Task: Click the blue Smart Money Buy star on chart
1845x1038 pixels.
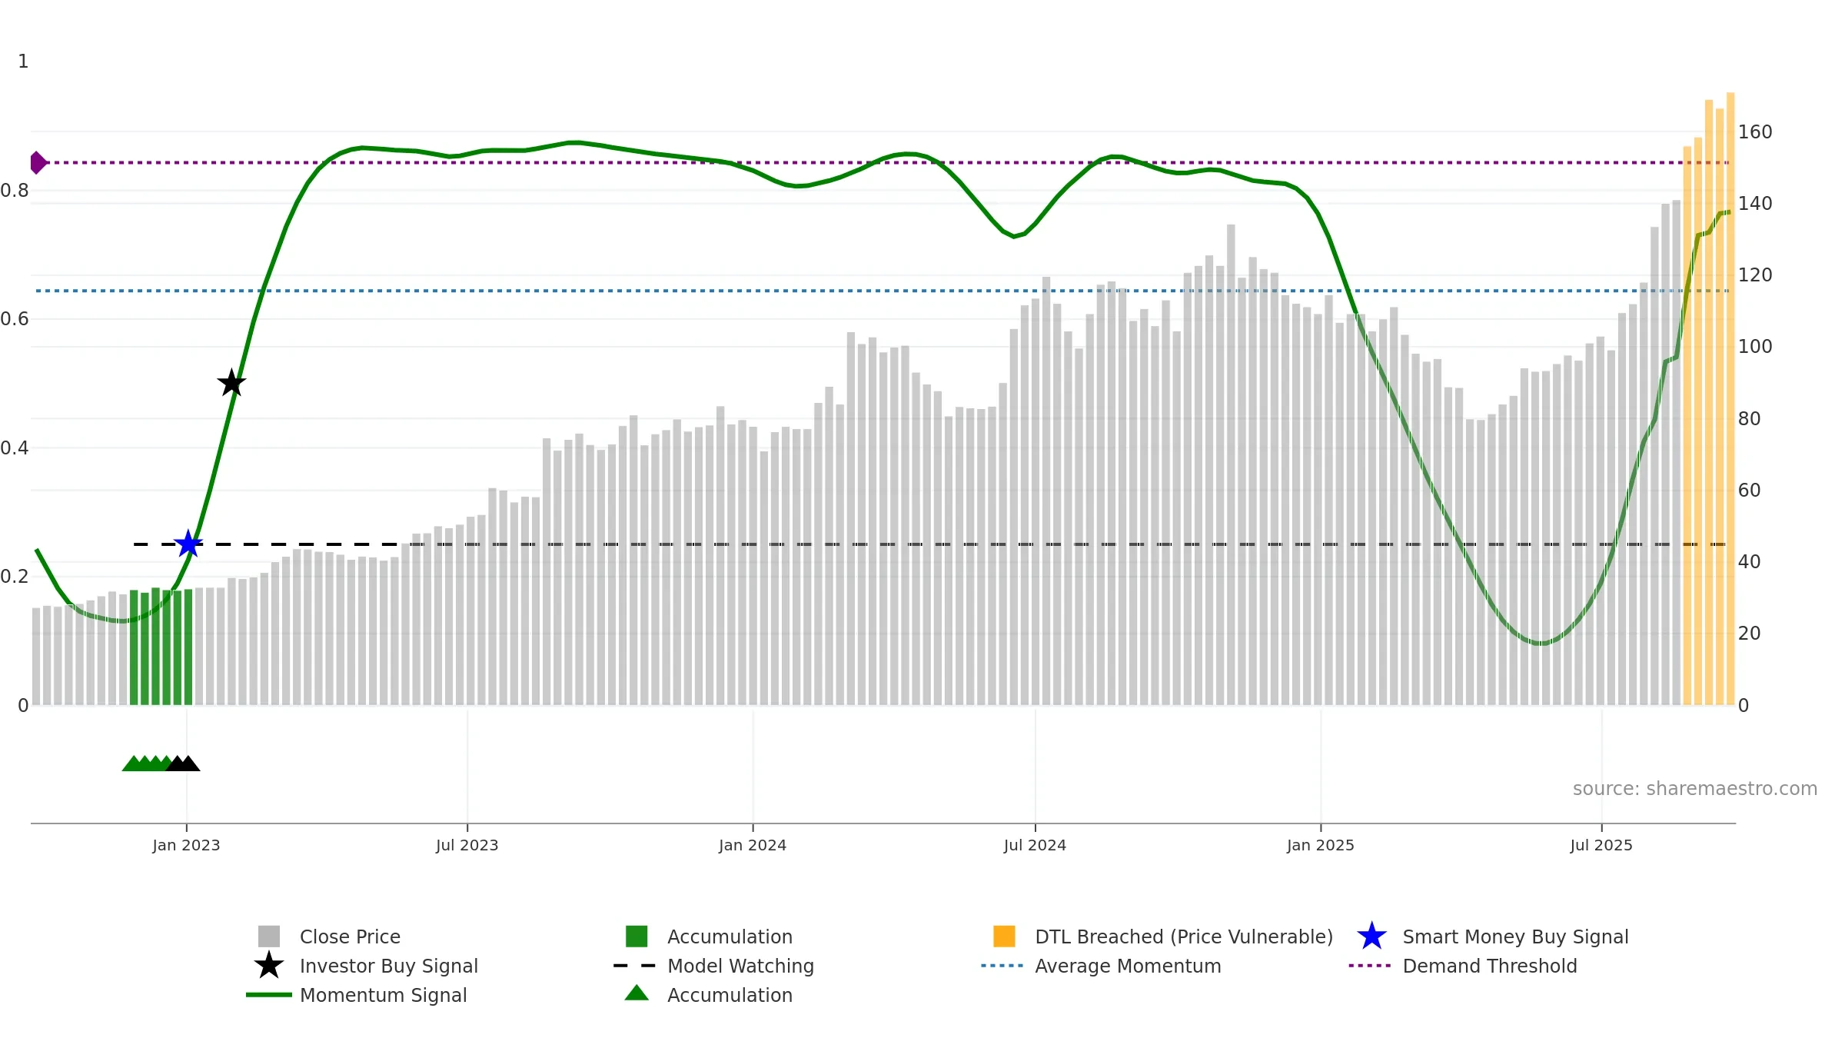Action: [x=188, y=544]
